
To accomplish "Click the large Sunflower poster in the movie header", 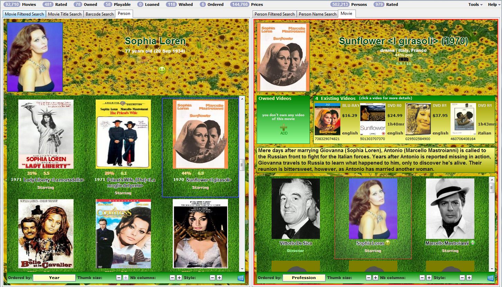I will 283,57.
